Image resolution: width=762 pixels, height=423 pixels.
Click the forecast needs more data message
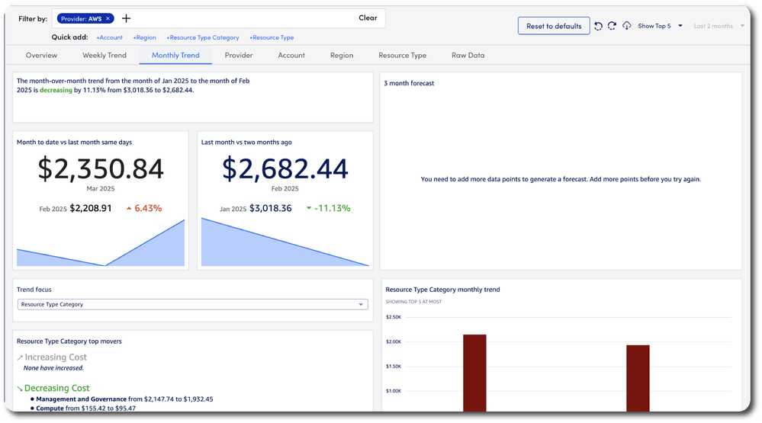[561, 179]
